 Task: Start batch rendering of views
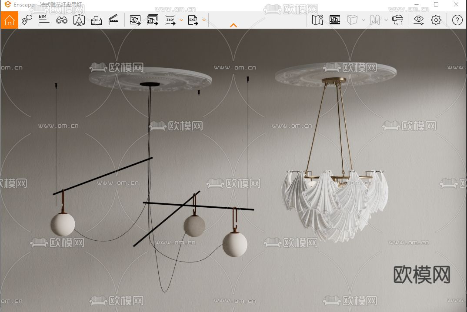point(153,20)
